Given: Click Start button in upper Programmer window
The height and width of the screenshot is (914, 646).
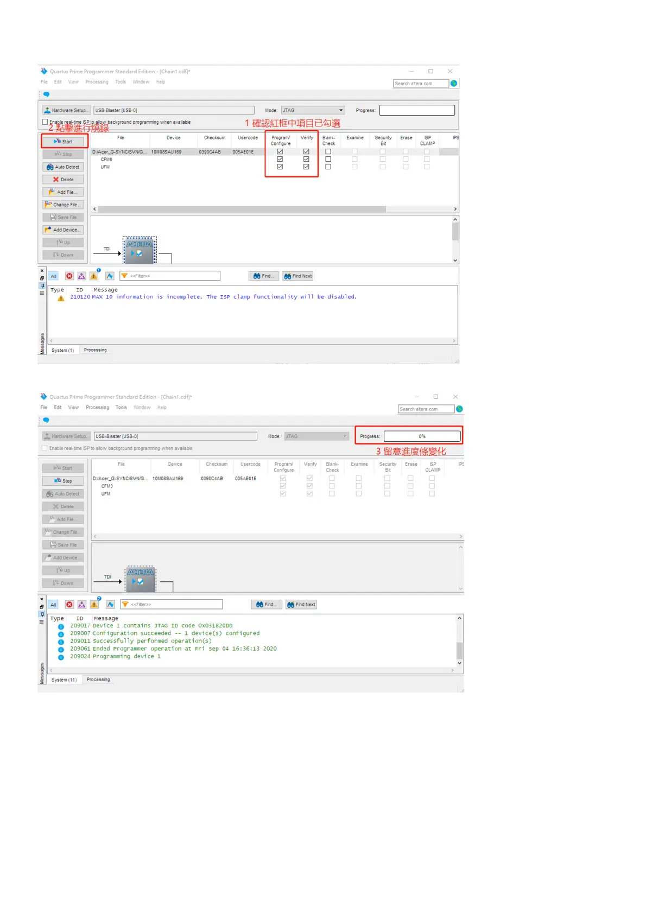Looking at the screenshot, I should (x=64, y=142).
